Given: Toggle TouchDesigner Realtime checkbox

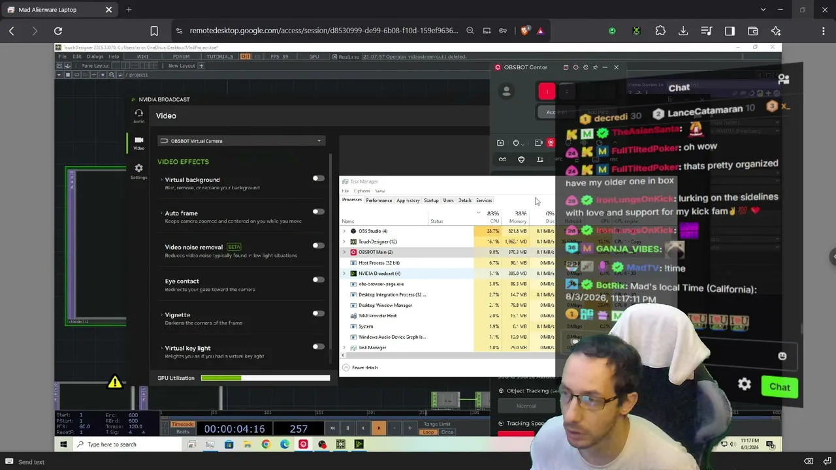Looking at the screenshot, I should pyautogui.click(x=334, y=57).
